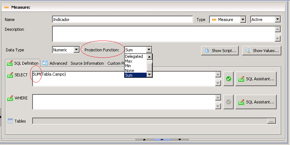
Task: Select Max from the projection function list
Action: [129, 61]
